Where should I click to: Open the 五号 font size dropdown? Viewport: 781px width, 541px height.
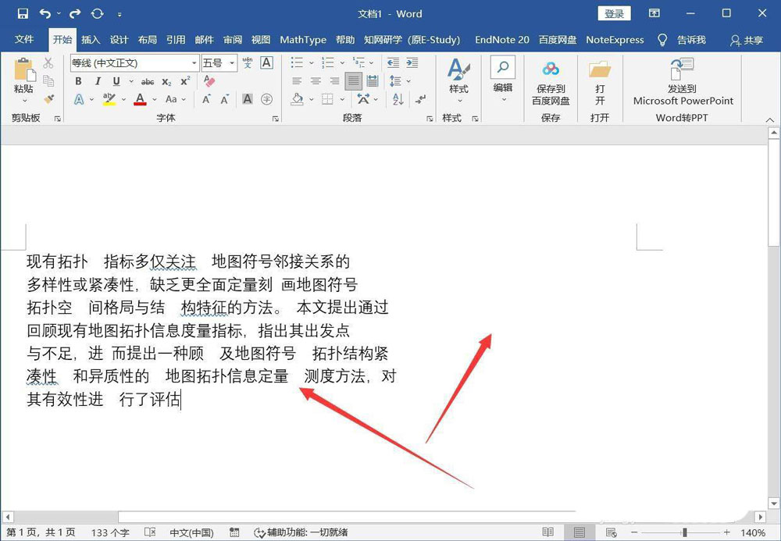coord(232,62)
